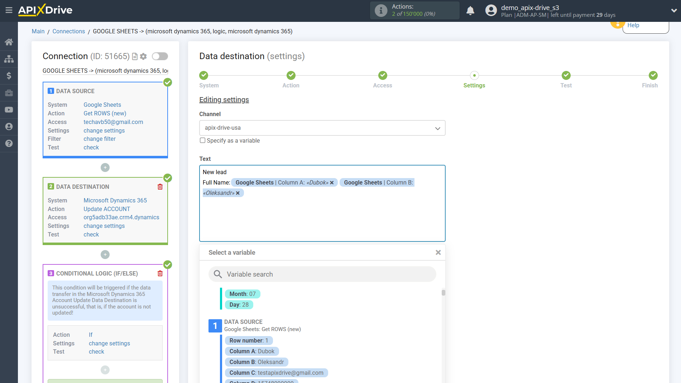681x383 pixels.
Task: Insert the Day: 28 variable
Action: pyautogui.click(x=239, y=305)
